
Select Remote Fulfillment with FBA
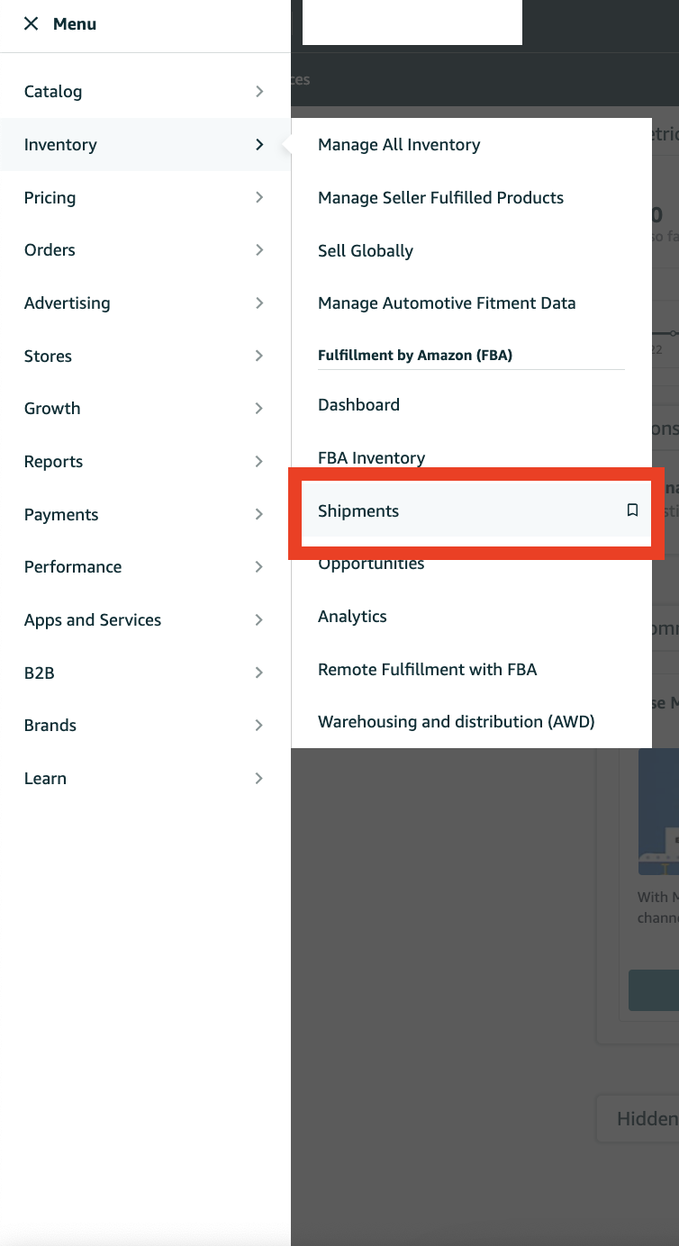(427, 670)
